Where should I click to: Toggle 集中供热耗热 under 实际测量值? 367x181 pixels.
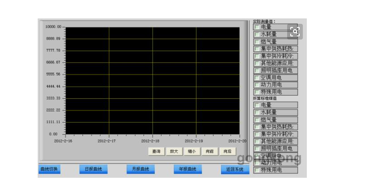coord(257,49)
